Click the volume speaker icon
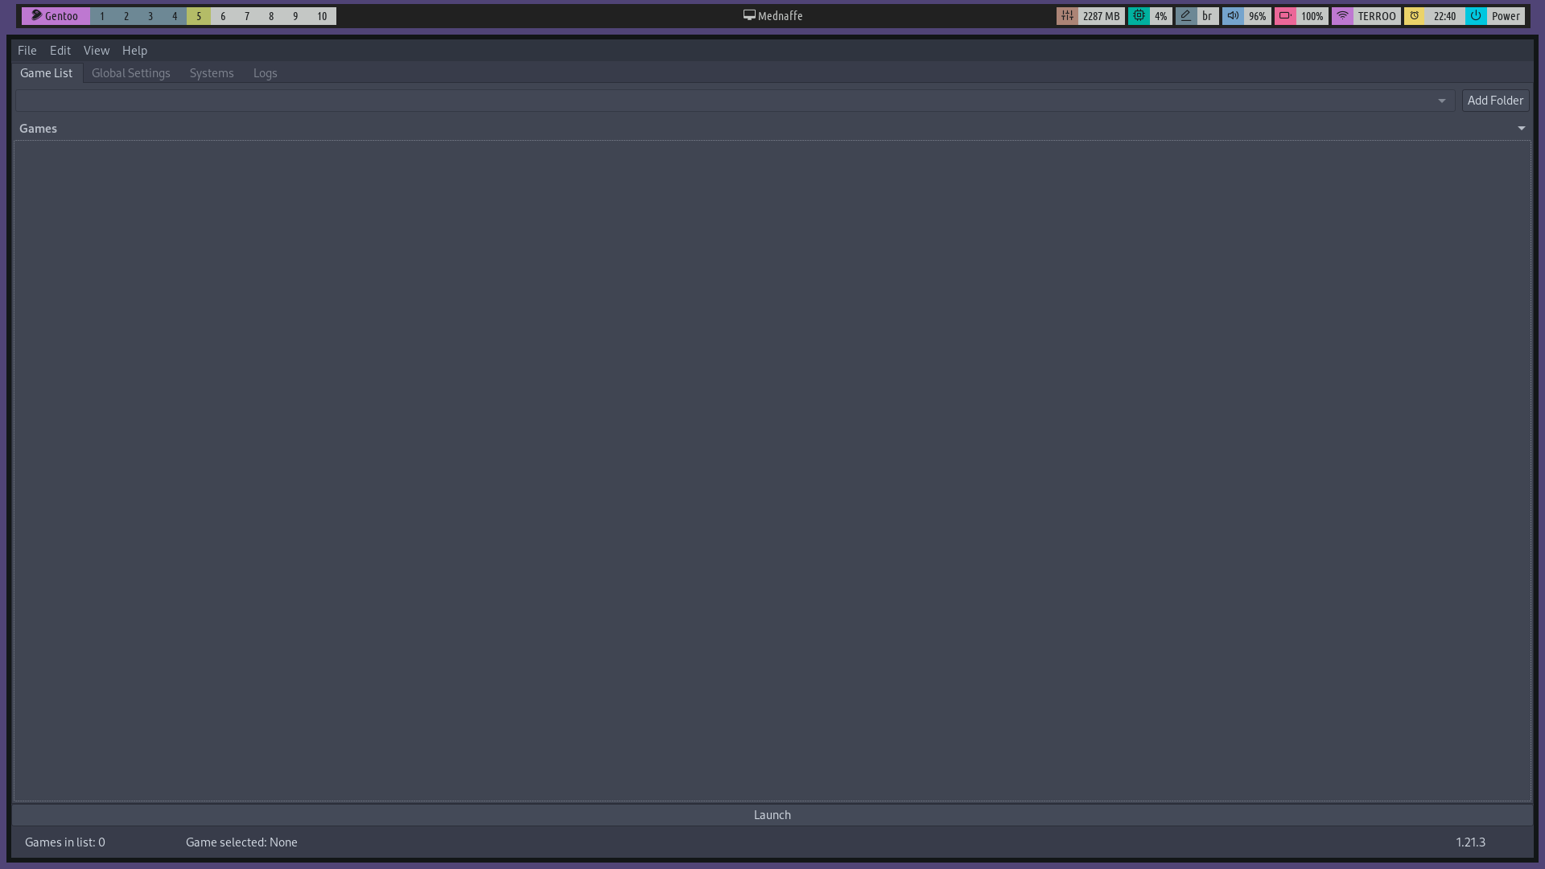The image size is (1545, 869). (x=1233, y=16)
